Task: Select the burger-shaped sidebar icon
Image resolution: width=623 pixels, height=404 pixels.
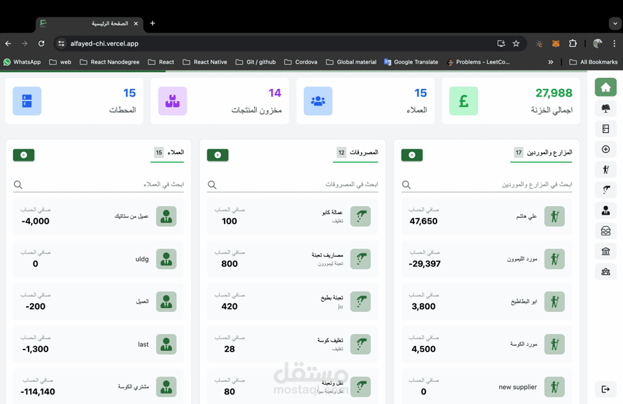Action: (x=605, y=231)
